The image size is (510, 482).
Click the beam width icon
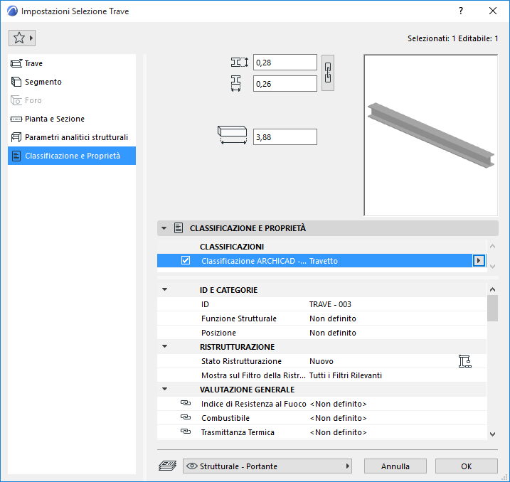236,83
